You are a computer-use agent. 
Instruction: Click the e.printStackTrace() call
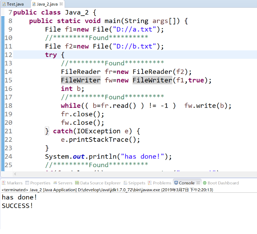(100, 140)
